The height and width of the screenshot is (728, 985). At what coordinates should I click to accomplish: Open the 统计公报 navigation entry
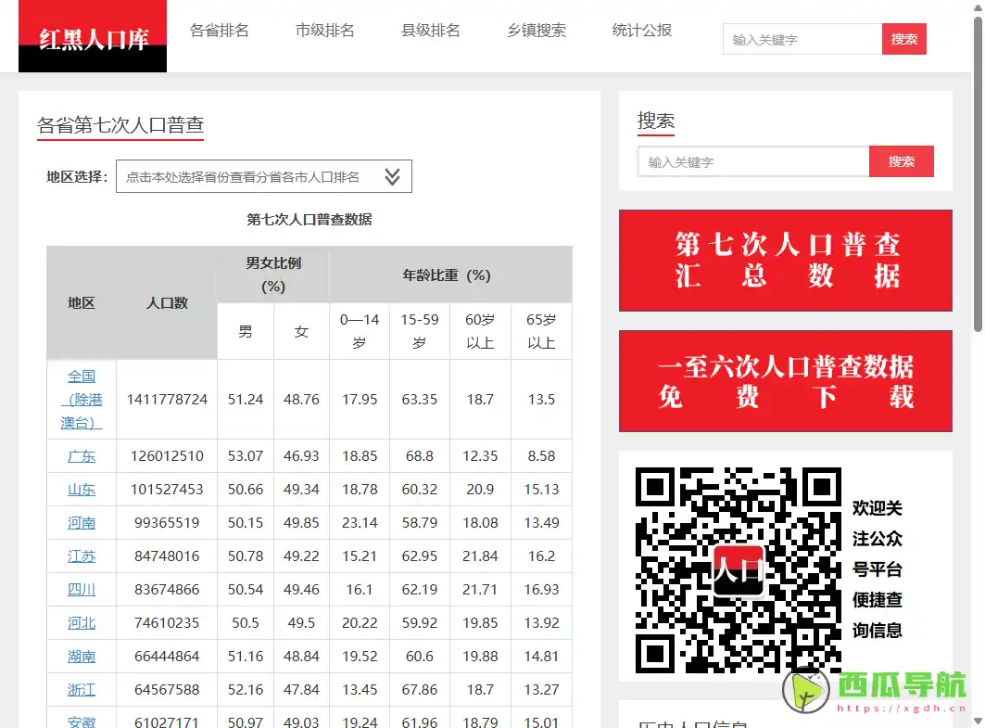pos(640,30)
